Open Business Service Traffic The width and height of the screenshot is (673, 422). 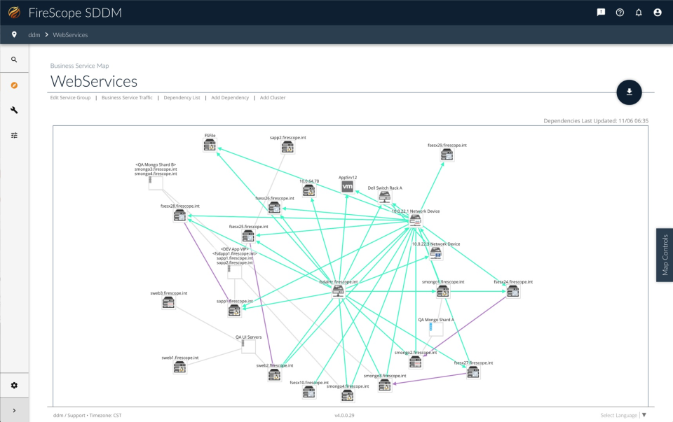[127, 98]
